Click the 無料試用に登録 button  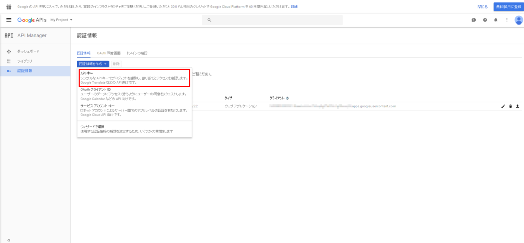(x=509, y=6)
